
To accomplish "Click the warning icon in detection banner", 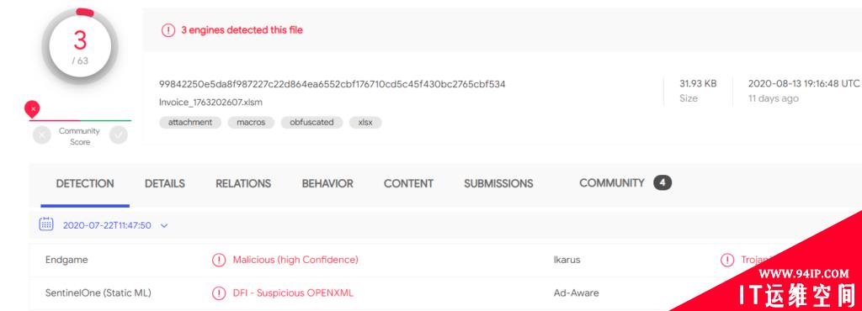I will point(168,30).
